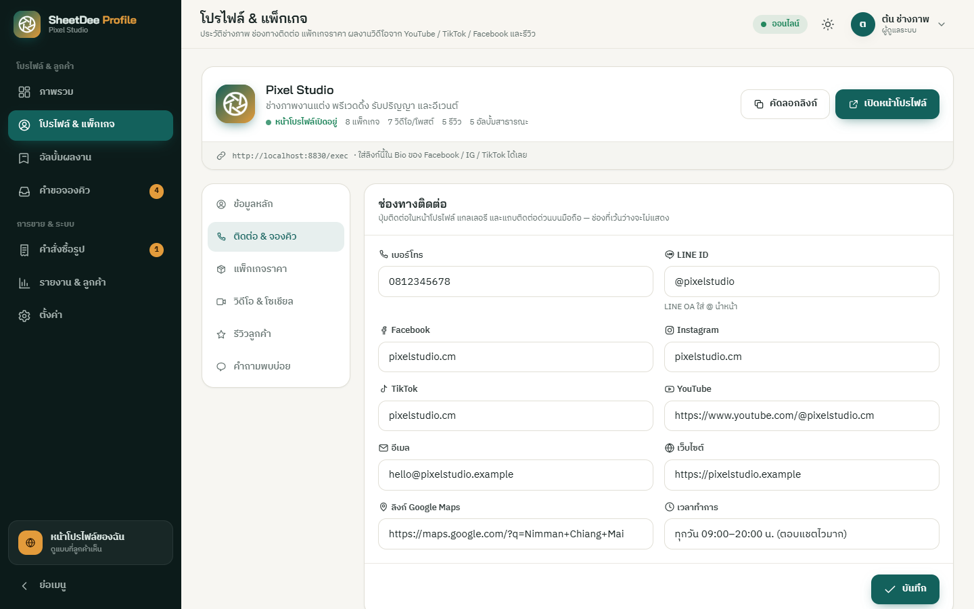This screenshot has width=974, height=609.
Task: Collapse the sidebar with ย่อเมนู
Action: (91, 585)
